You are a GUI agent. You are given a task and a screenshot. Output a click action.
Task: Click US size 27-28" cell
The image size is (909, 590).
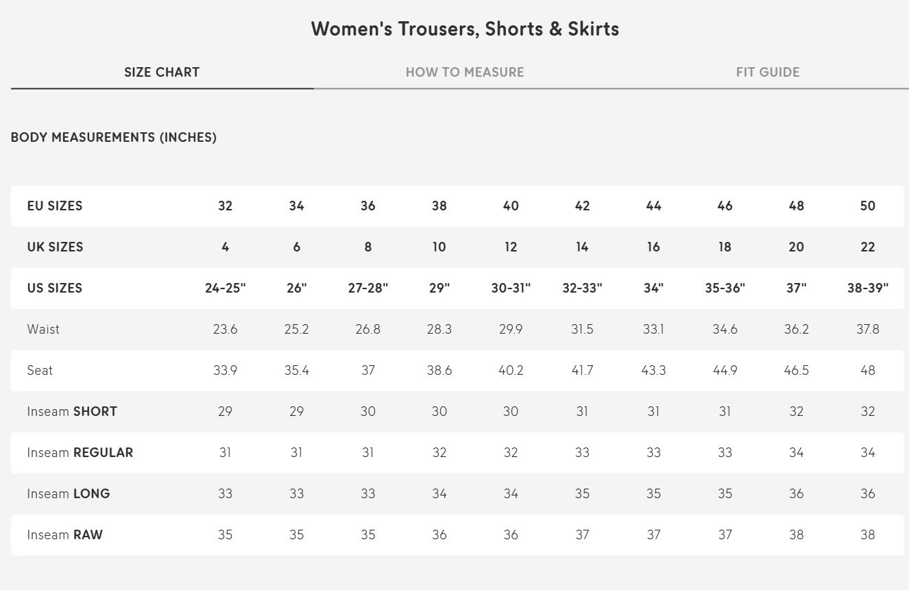(368, 288)
